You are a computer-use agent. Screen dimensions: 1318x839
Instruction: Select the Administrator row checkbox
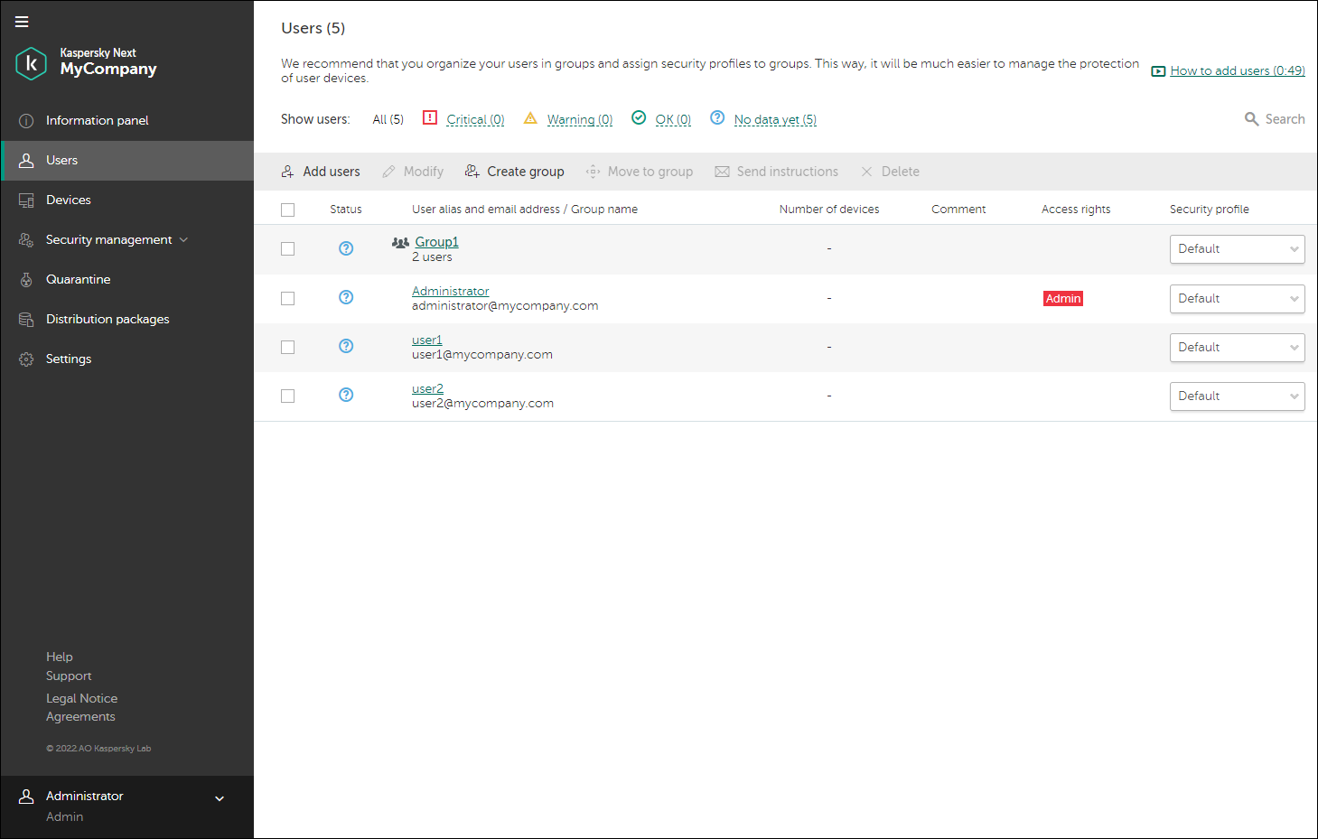(287, 297)
